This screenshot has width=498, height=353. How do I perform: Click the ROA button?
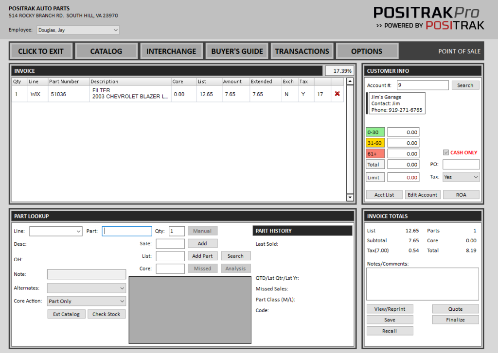coord(461,195)
